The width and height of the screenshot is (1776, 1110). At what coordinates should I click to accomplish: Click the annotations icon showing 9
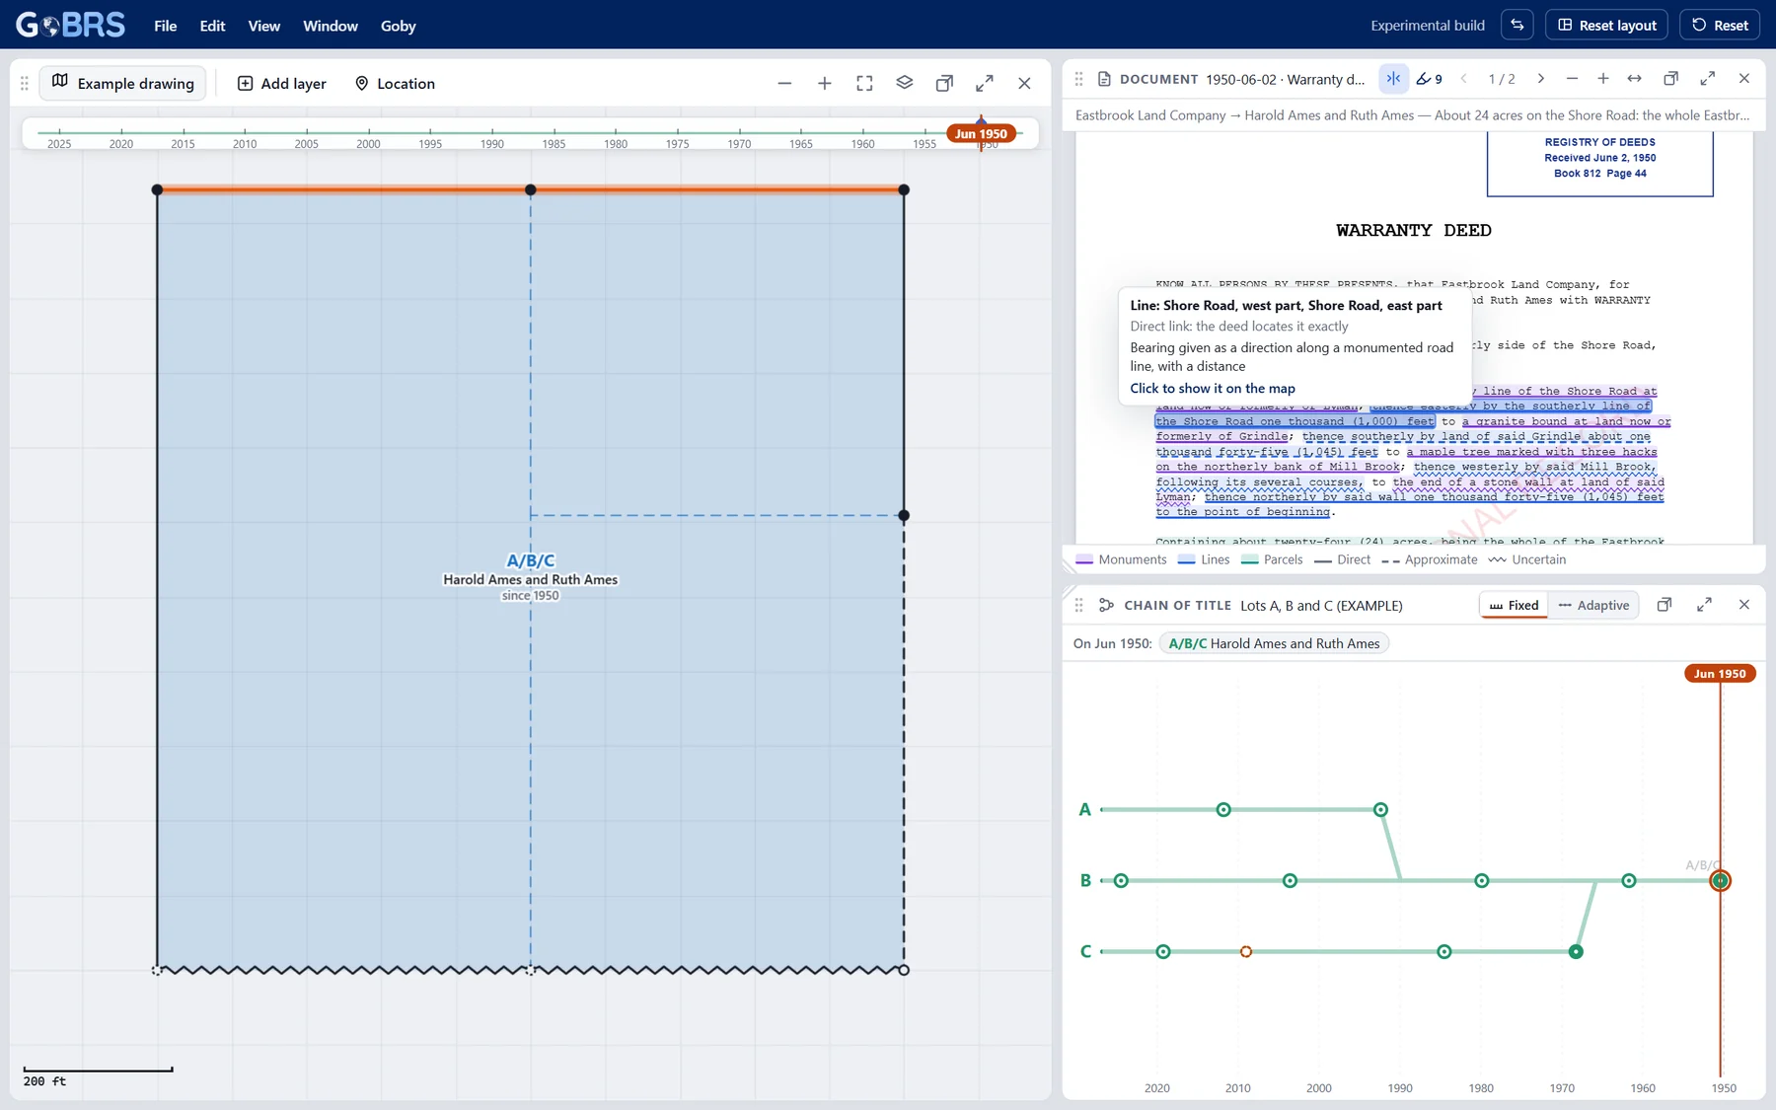1429,79
